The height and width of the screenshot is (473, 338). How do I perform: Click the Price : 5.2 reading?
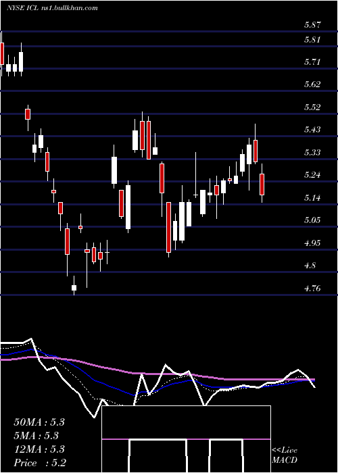click(40, 463)
